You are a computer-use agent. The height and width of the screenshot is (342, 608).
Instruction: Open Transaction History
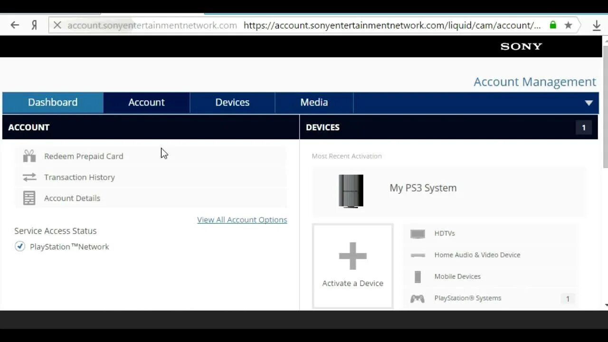point(151,177)
